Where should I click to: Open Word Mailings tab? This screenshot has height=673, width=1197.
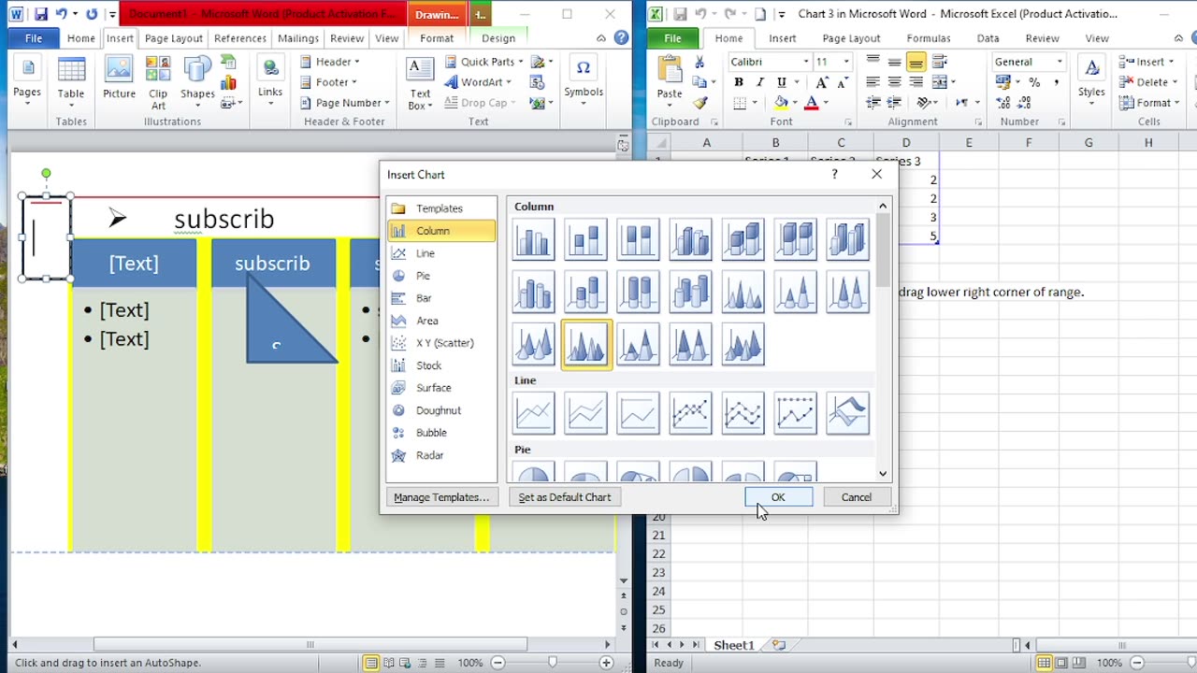pos(298,38)
